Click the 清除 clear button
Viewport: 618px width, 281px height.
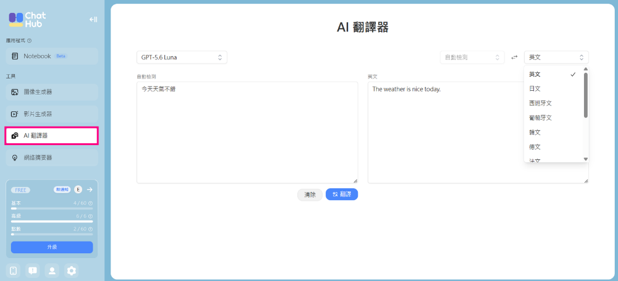click(x=310, y=195)
